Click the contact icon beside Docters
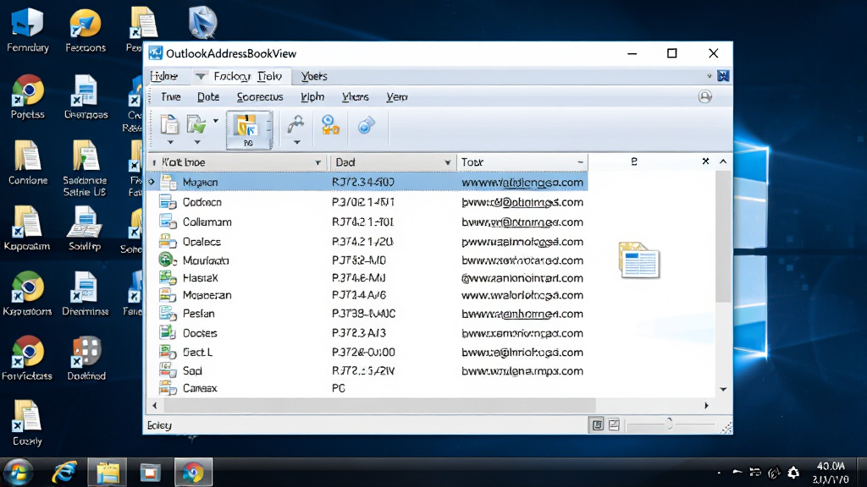The height and width of the screenshot is (487, 867). (x=168, y=332)
